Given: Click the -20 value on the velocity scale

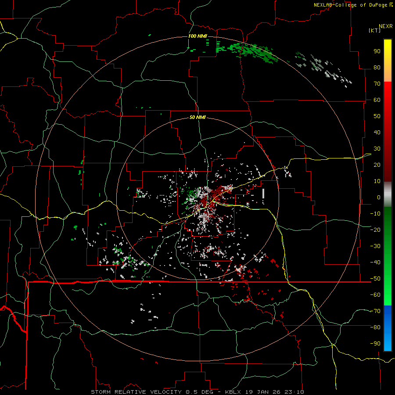Looking at the screenshot, I should tap(375, 230).
